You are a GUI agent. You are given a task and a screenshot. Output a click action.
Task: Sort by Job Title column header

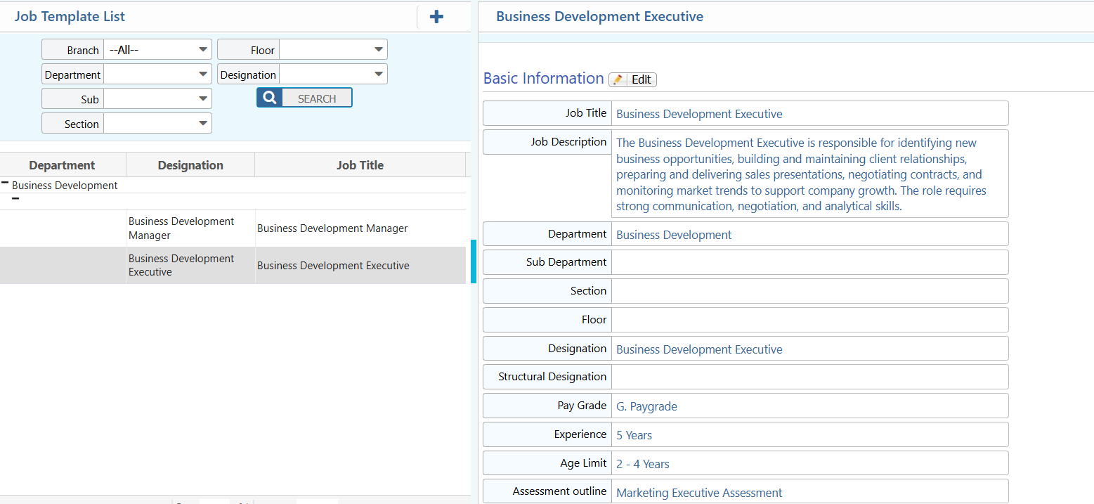[360, 165]
